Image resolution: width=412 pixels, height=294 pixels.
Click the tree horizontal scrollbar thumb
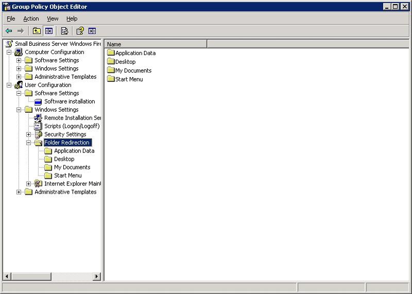(31, 276)
